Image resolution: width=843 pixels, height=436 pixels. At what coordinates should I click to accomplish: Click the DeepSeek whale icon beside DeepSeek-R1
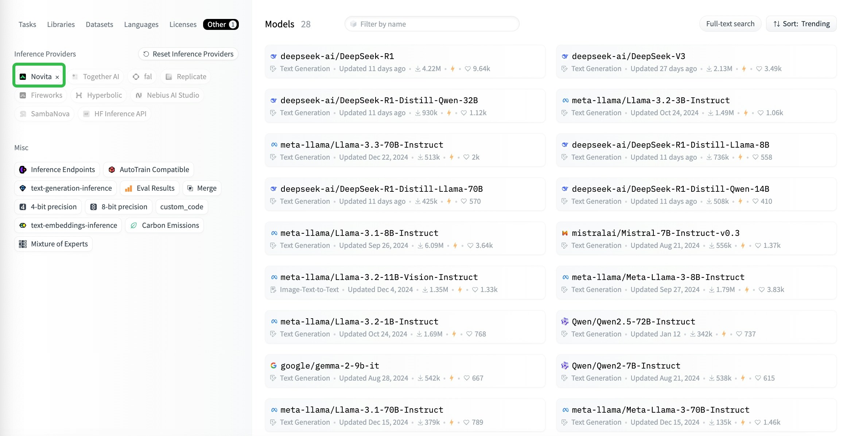click(x=273, y=56)
